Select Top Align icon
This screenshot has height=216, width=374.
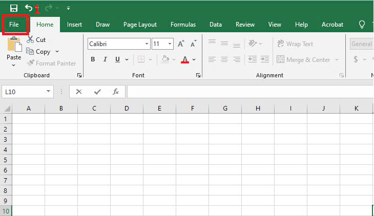click(212, 42)
